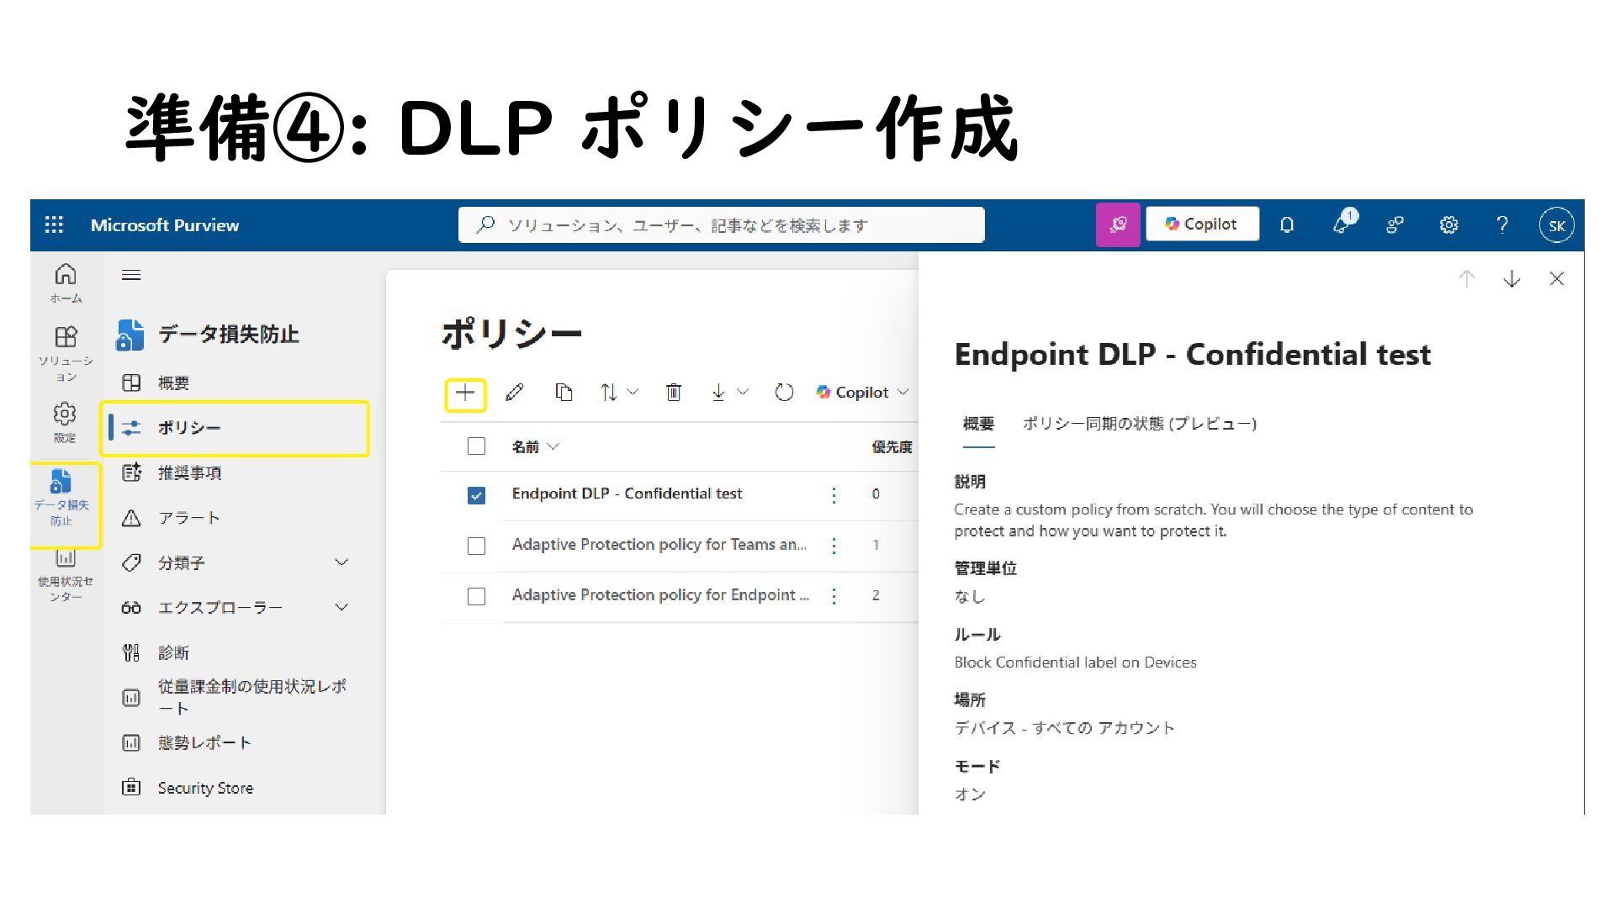
Task: Click the plus icon to create policy
Action: (x=465, y=393)
